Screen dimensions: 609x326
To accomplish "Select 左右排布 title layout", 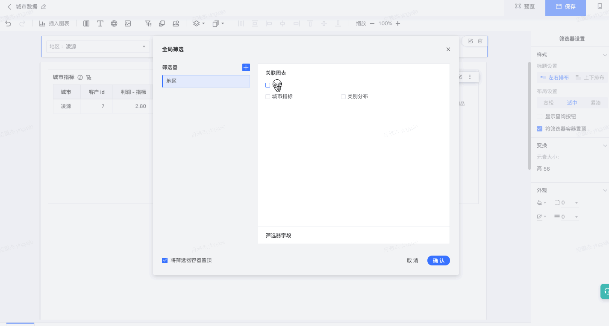I will [554, 77].
